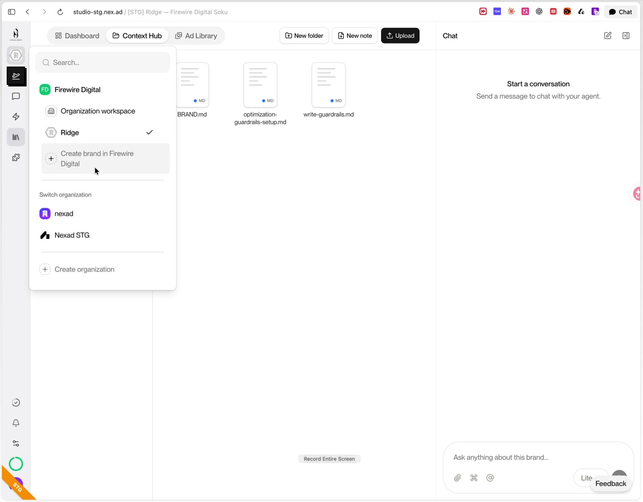Select Organization workspace in the switcher
This screenshot has height=502, width=643.
point(105,111)
